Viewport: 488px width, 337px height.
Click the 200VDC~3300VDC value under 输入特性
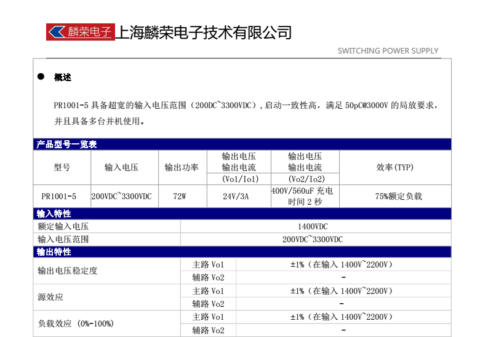(313, 239)
